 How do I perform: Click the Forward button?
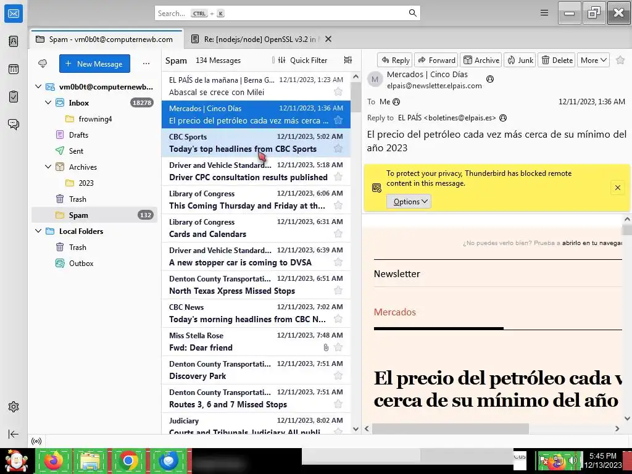(x=436, y=60)
